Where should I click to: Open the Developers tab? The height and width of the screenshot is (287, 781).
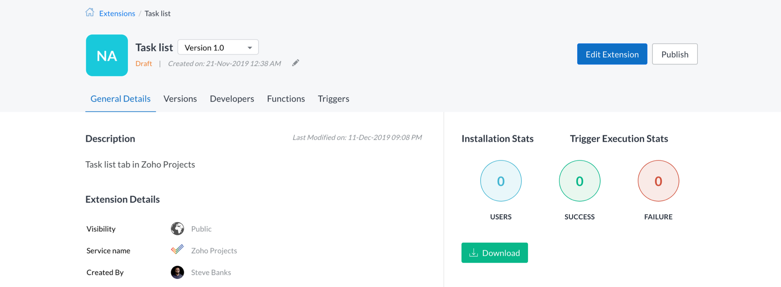click(232, 99)
